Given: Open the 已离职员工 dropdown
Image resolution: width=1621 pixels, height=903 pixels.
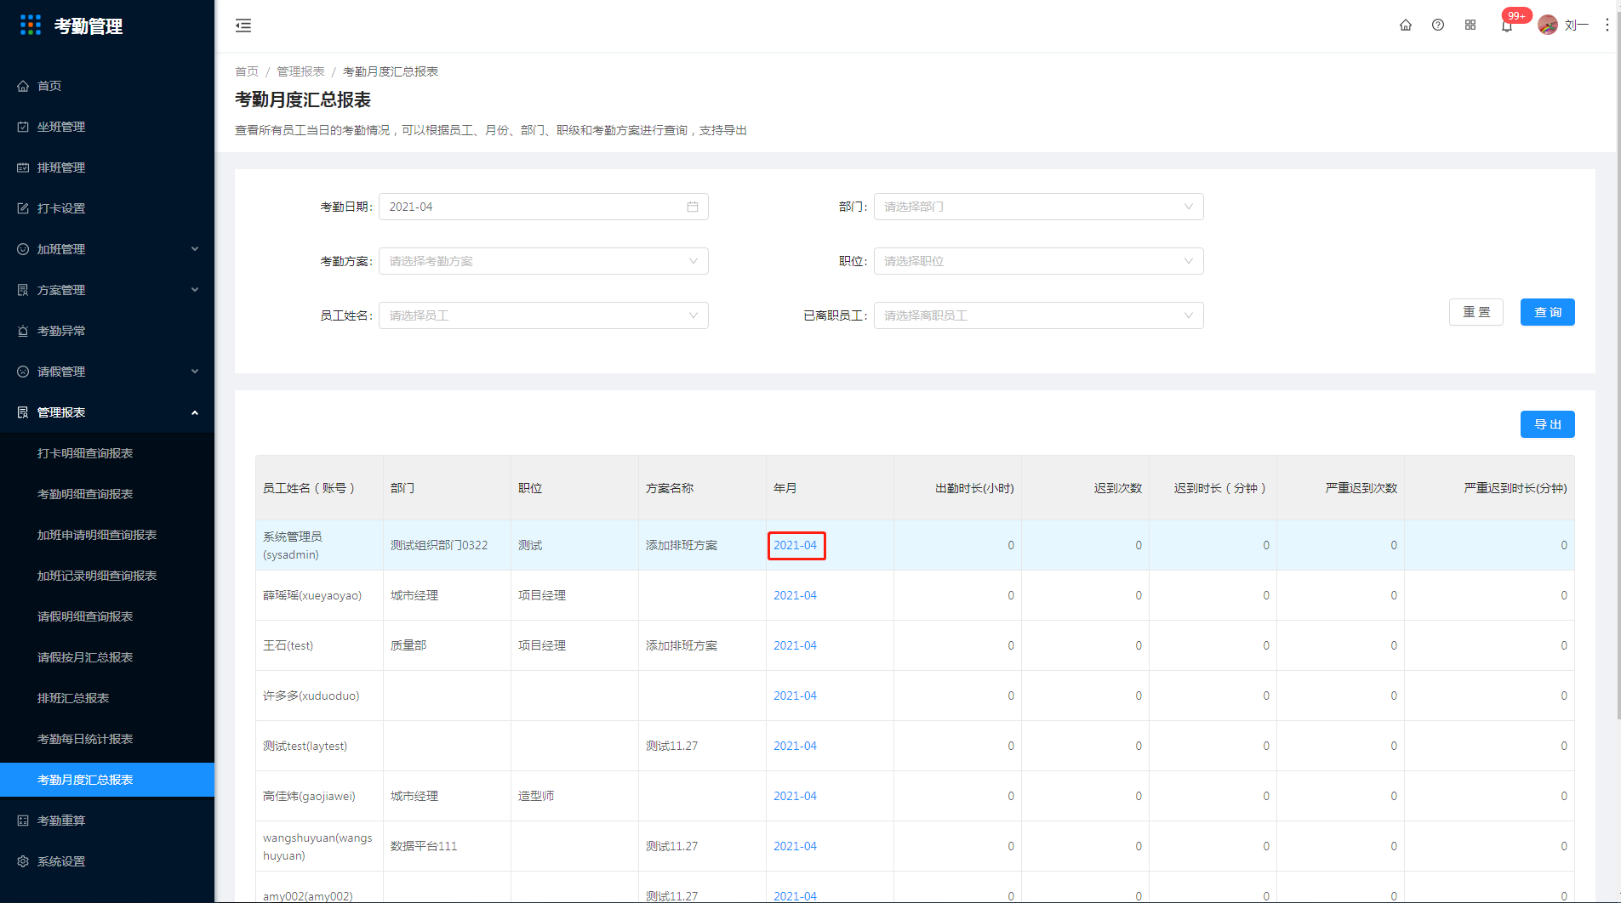Looking at the screenshot, I should [x=1038, y=315].
